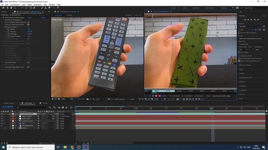This screenshot has width=268, height=150.
Task: Open the Effect menu
Action: 30,5
